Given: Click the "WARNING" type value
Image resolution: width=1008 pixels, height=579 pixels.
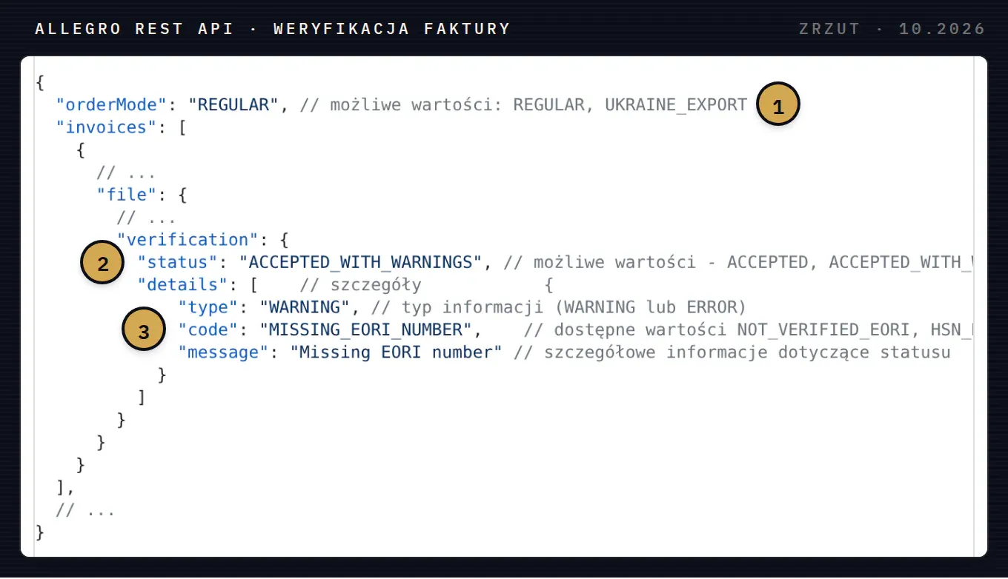Looking at the screenshot, I should (305, 307).
